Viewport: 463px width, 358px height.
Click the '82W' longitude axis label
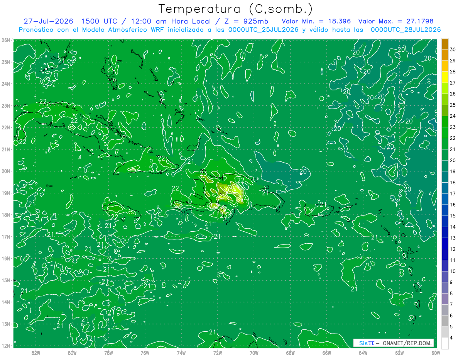click(x=36, y=353)
